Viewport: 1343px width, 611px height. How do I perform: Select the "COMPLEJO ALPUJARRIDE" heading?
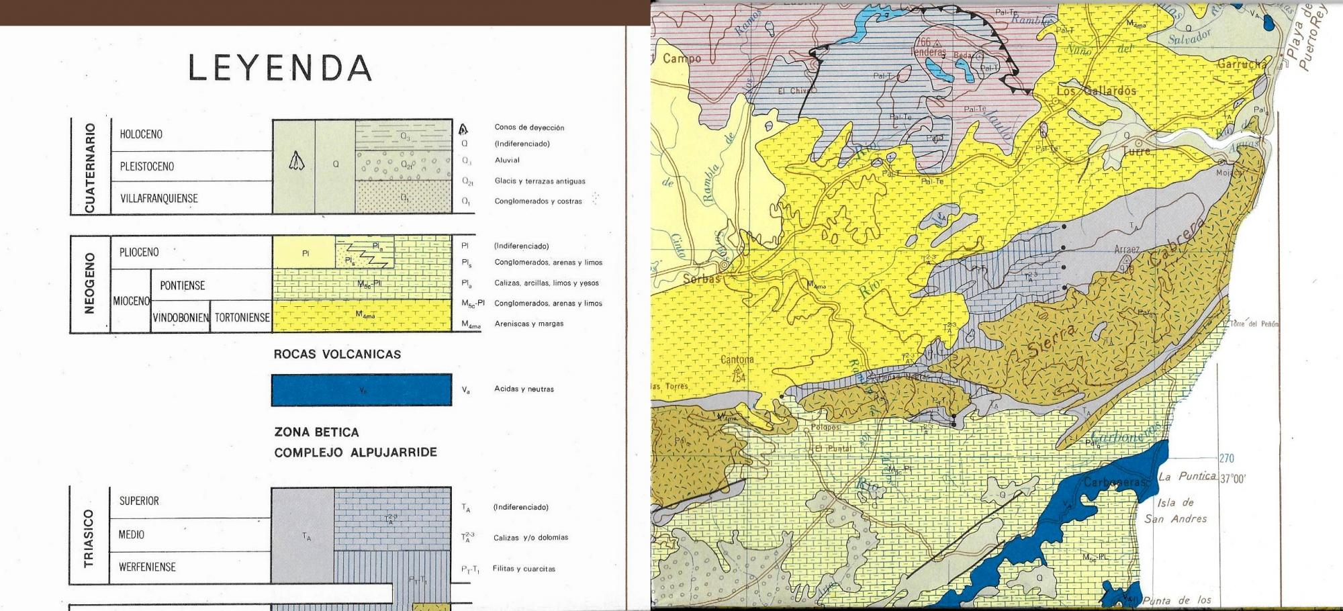[x=355, y=453]
